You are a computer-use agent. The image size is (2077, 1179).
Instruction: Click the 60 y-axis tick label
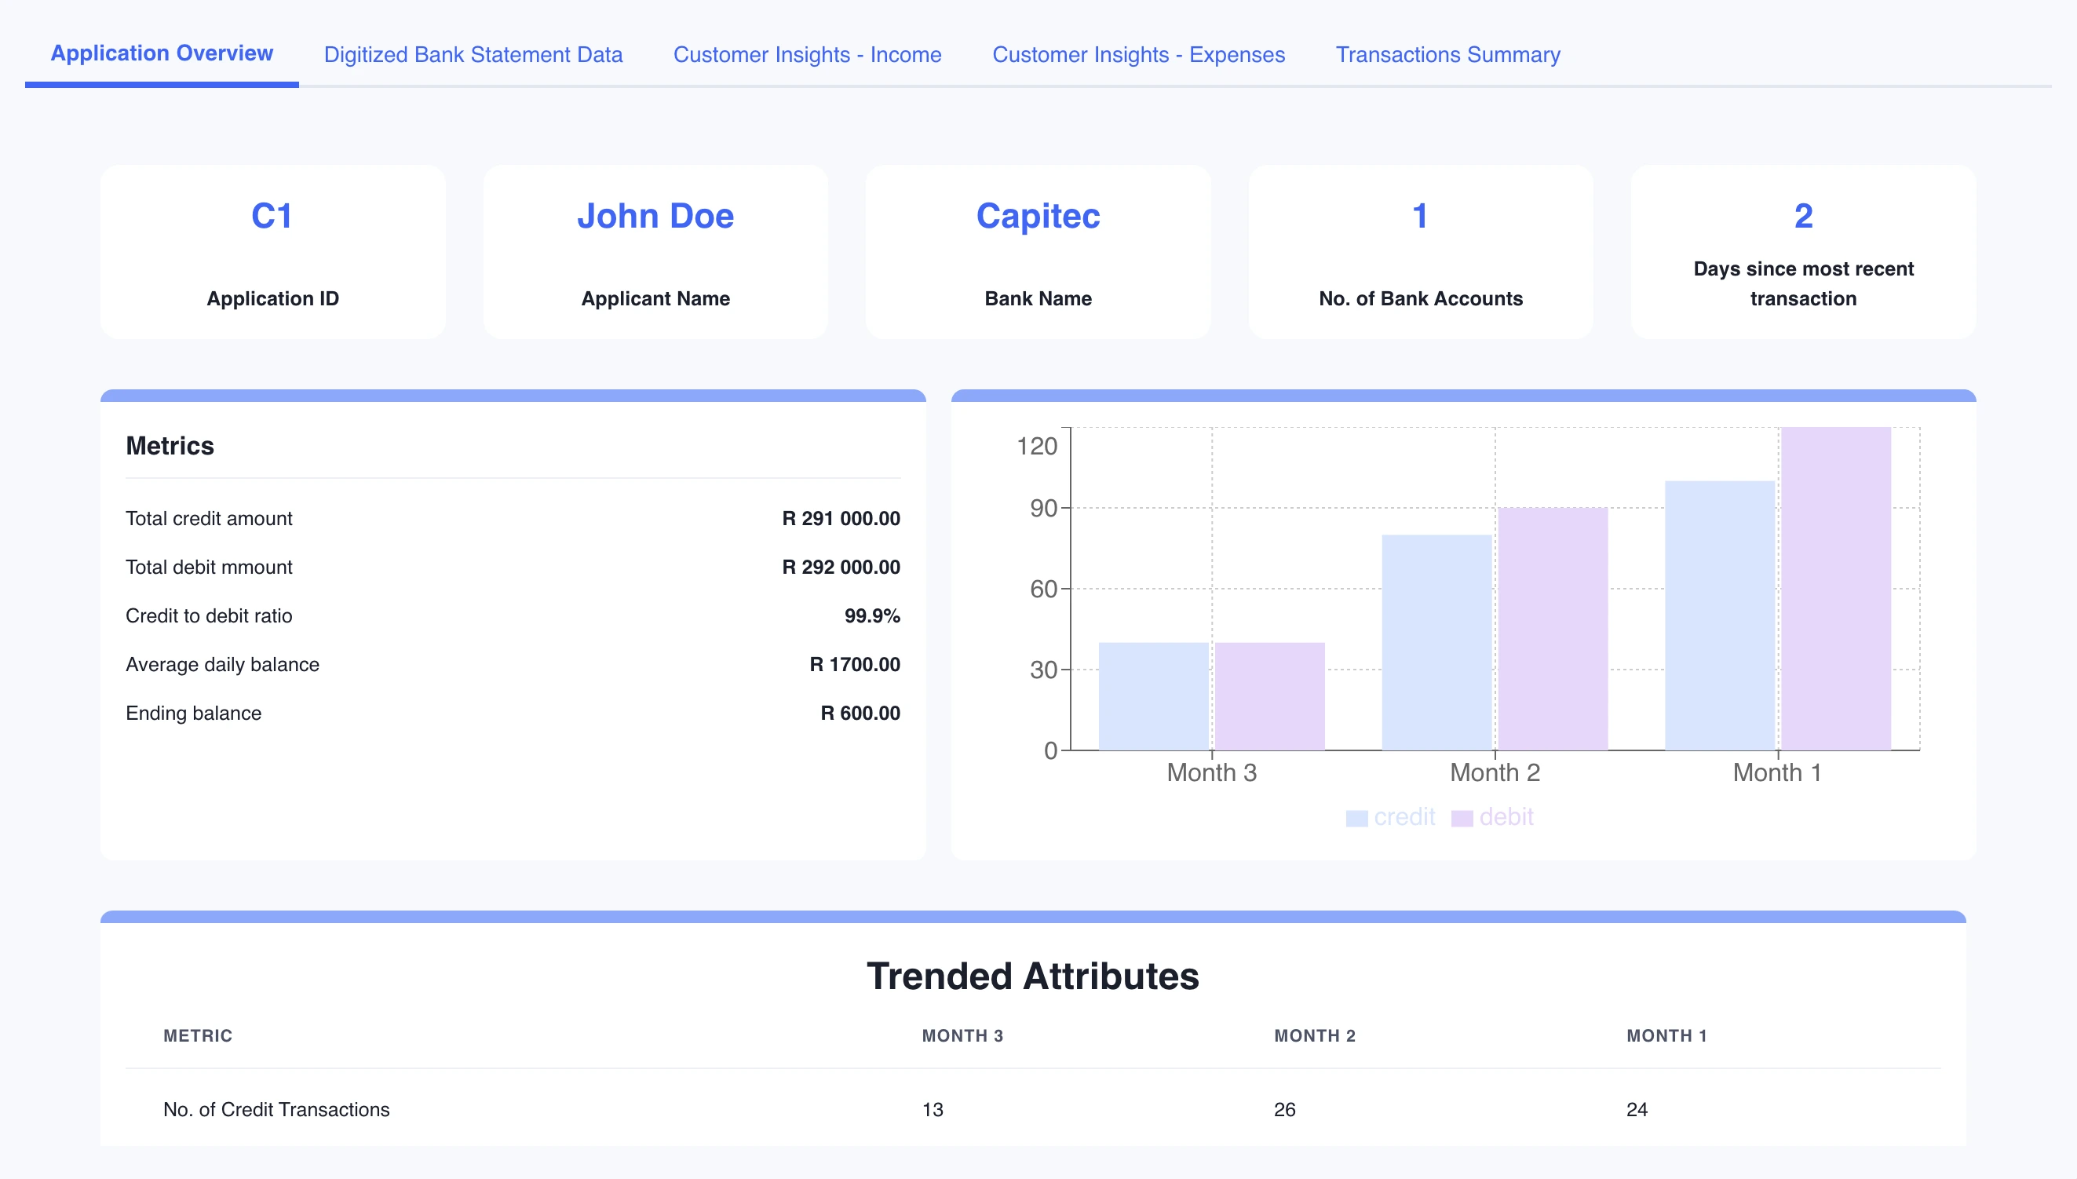point(1044,589)
